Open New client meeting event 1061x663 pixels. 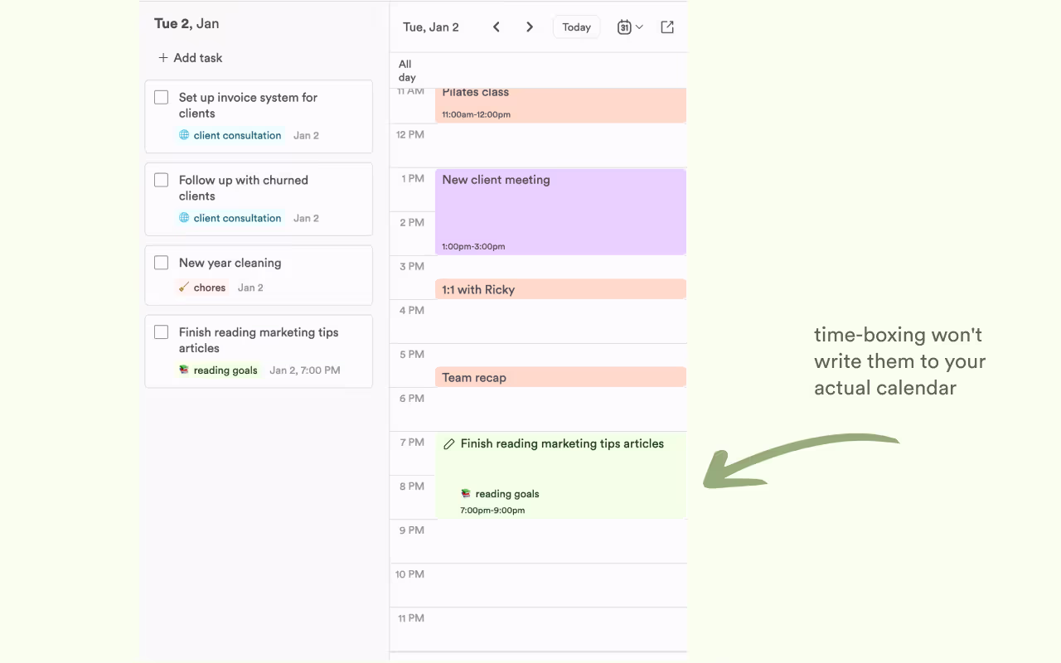tap(560, 212)
